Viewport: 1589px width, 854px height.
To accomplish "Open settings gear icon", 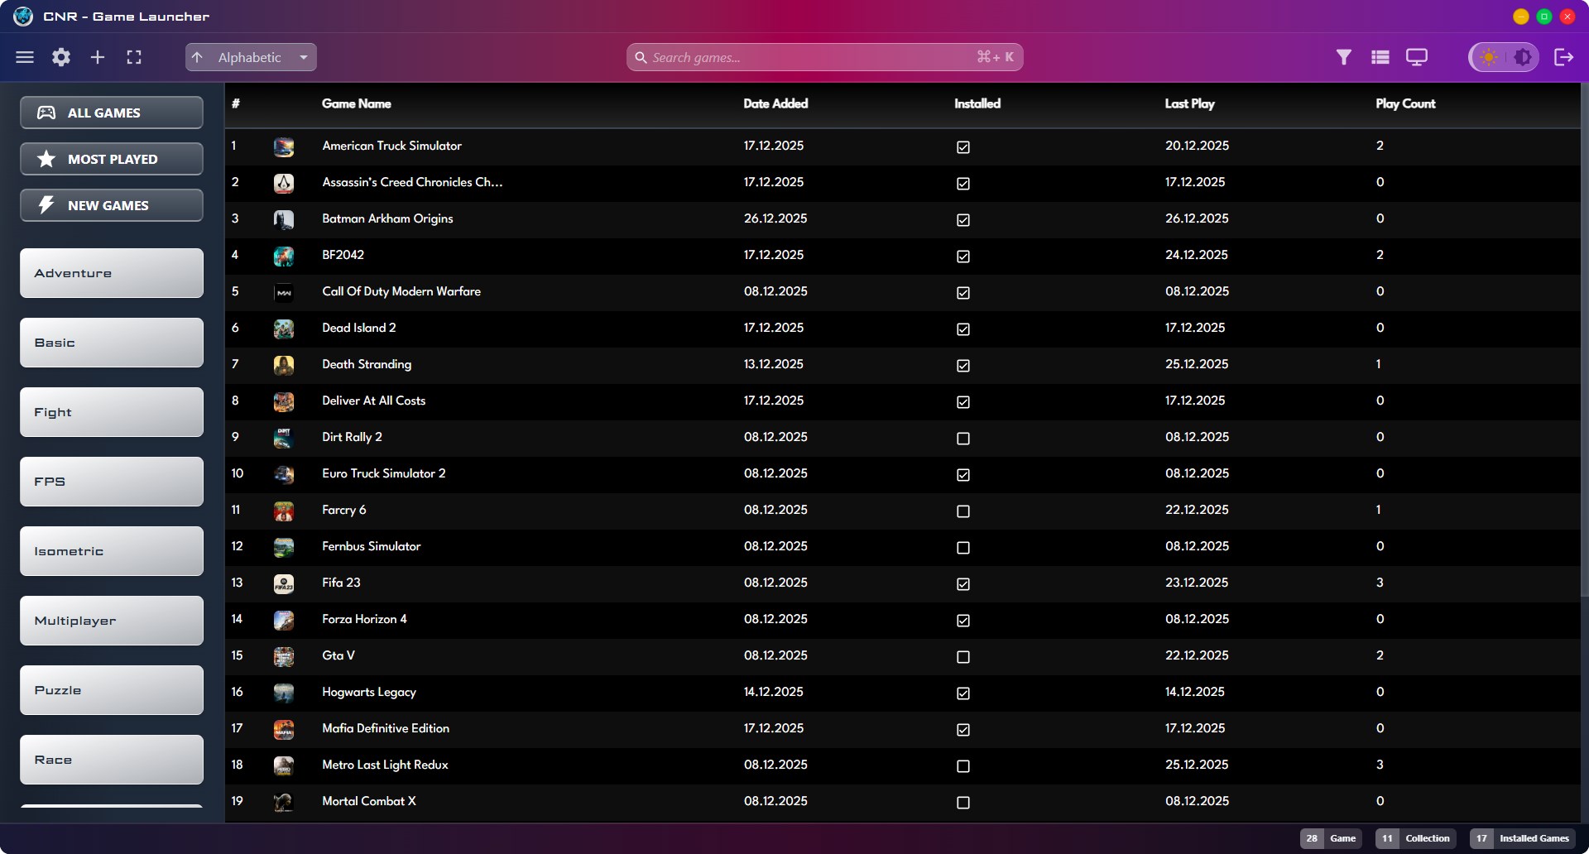I will pos(61,57).
